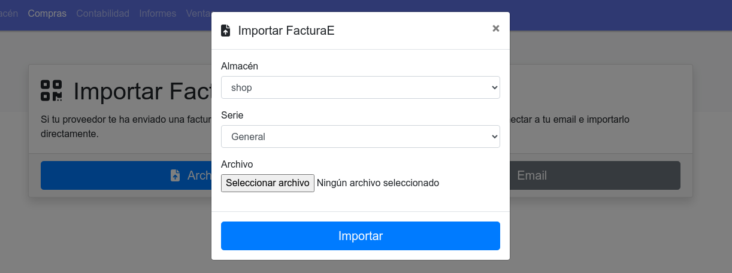Click the large Importar page heading behind the modal
This screenshot has height=273, width=732.
pos(142,92)
